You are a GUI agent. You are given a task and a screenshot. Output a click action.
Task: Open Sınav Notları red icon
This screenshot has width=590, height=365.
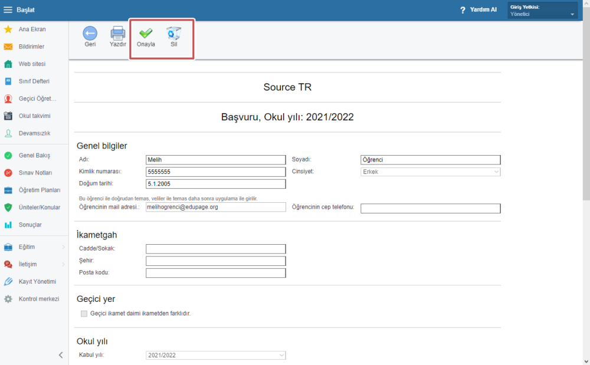point(8,173)
